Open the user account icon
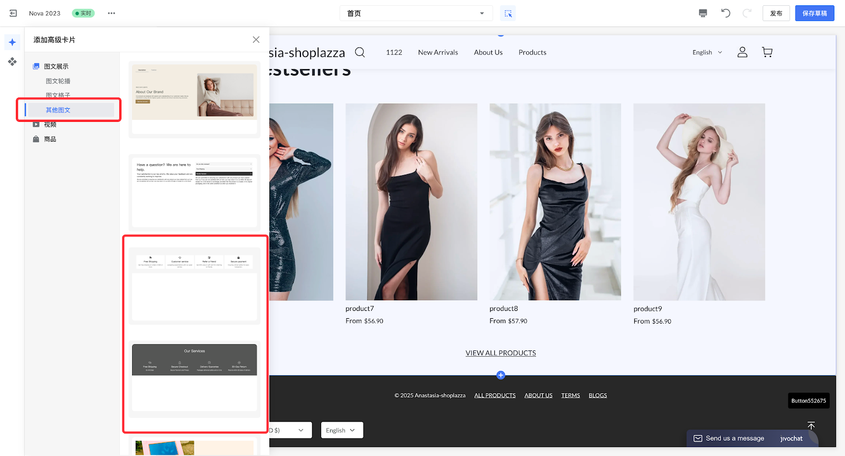This screenshot has width=845, height=456. pos(742,52)
